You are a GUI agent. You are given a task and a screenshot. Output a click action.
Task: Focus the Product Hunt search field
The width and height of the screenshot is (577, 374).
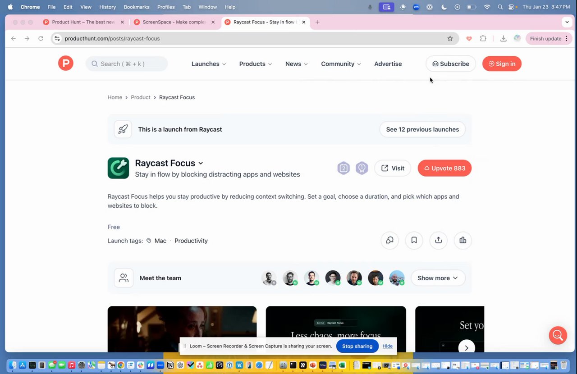tap(127, 64)
